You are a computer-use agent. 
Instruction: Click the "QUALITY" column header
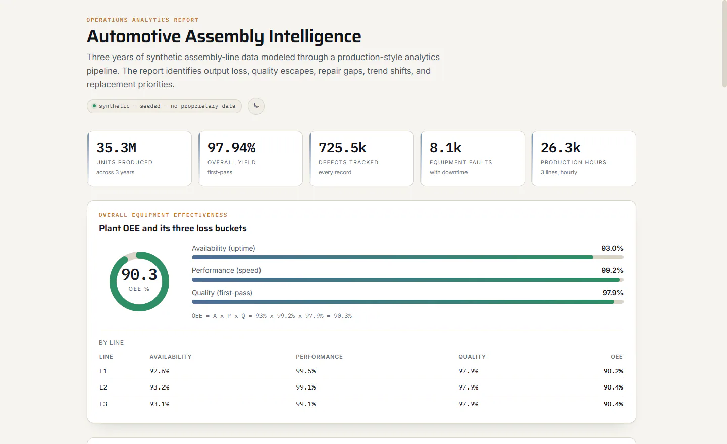(x=472, y=357)
